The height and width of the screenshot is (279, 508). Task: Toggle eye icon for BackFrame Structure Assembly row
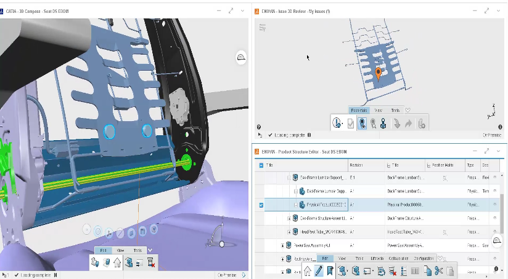494,218
